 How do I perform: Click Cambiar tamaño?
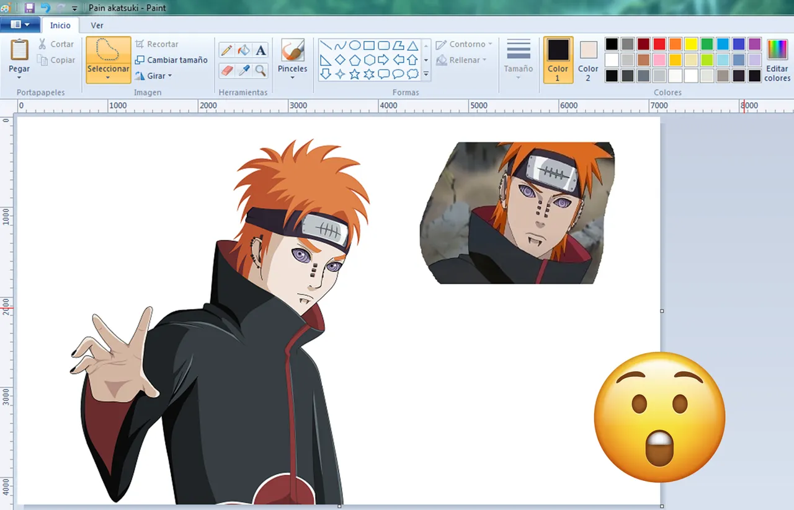[x=171, y=60]
